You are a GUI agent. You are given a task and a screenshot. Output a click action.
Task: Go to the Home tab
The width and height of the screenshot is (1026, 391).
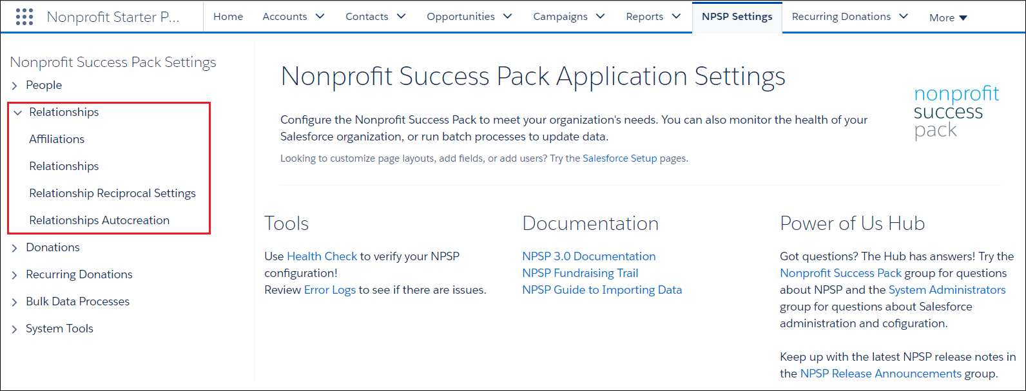tap(228, 17)
